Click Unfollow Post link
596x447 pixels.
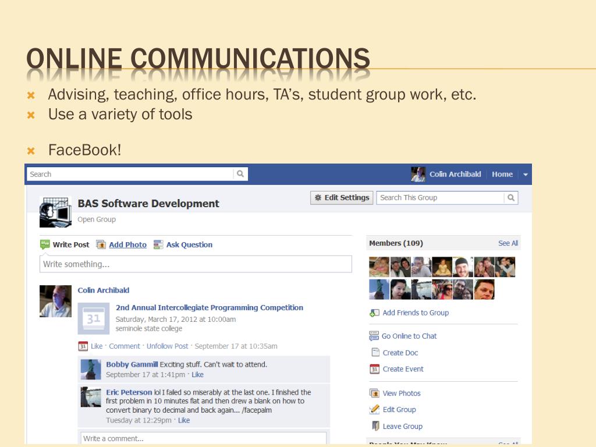(167, 346)
